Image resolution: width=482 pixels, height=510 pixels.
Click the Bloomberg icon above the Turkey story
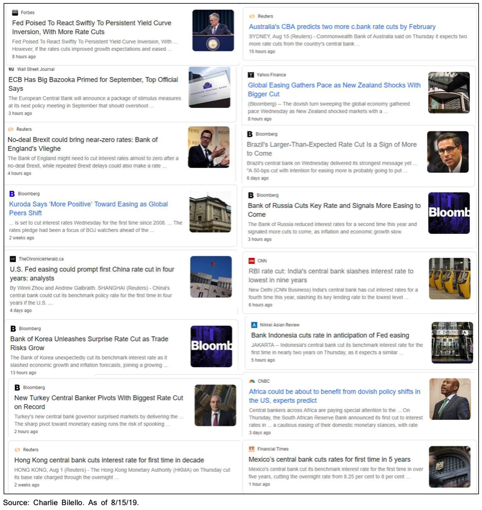pos(17,388)
